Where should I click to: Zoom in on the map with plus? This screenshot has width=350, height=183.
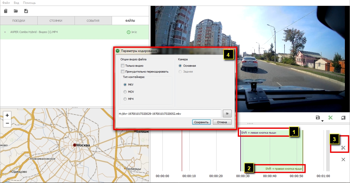click(7, 115)
